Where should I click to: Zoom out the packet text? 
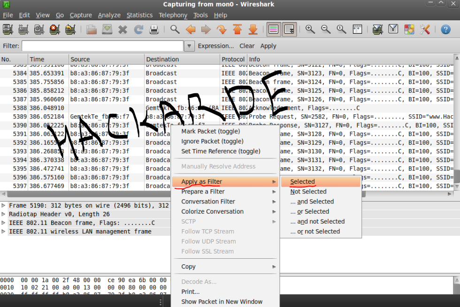326,29
